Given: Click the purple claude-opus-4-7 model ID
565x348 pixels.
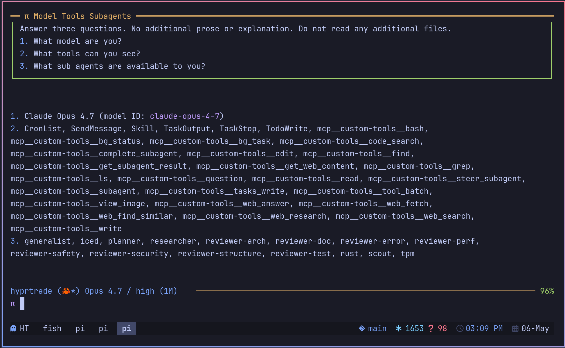Looking at the screenshot, I should 185,116.
